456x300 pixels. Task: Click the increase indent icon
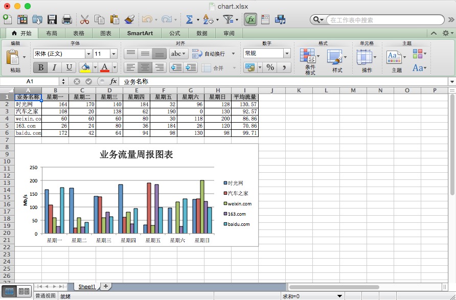(x=191, y=67)
